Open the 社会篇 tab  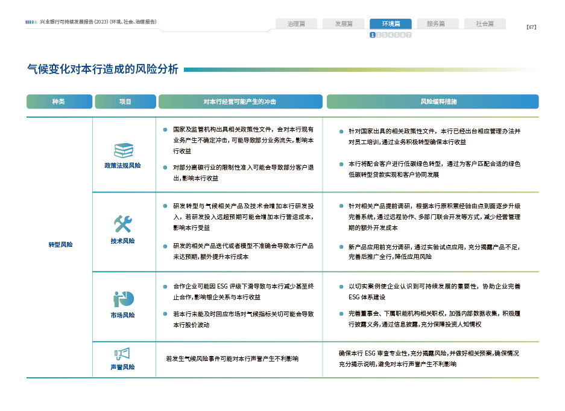(484, 24)
